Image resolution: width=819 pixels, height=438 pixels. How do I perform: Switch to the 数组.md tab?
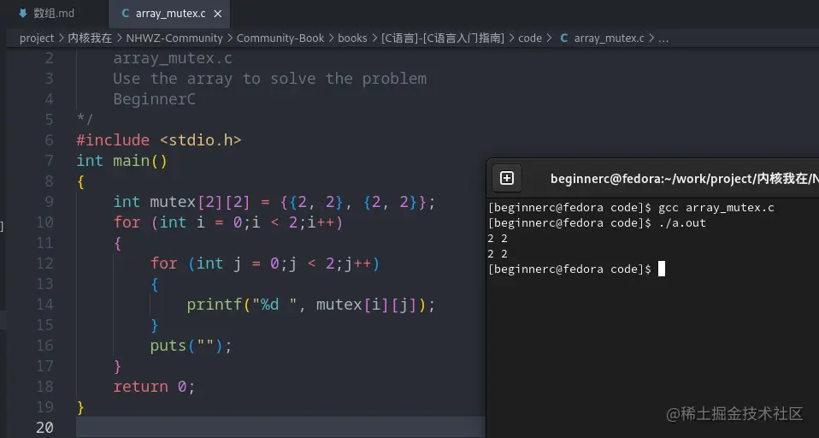tap(55, 14)
